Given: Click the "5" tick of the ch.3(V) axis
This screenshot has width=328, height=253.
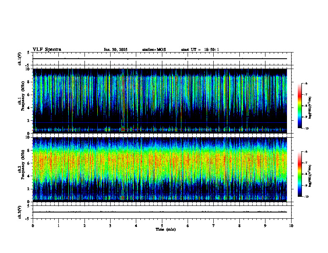Looking at the screenshot, I should (x=29, y=205).
